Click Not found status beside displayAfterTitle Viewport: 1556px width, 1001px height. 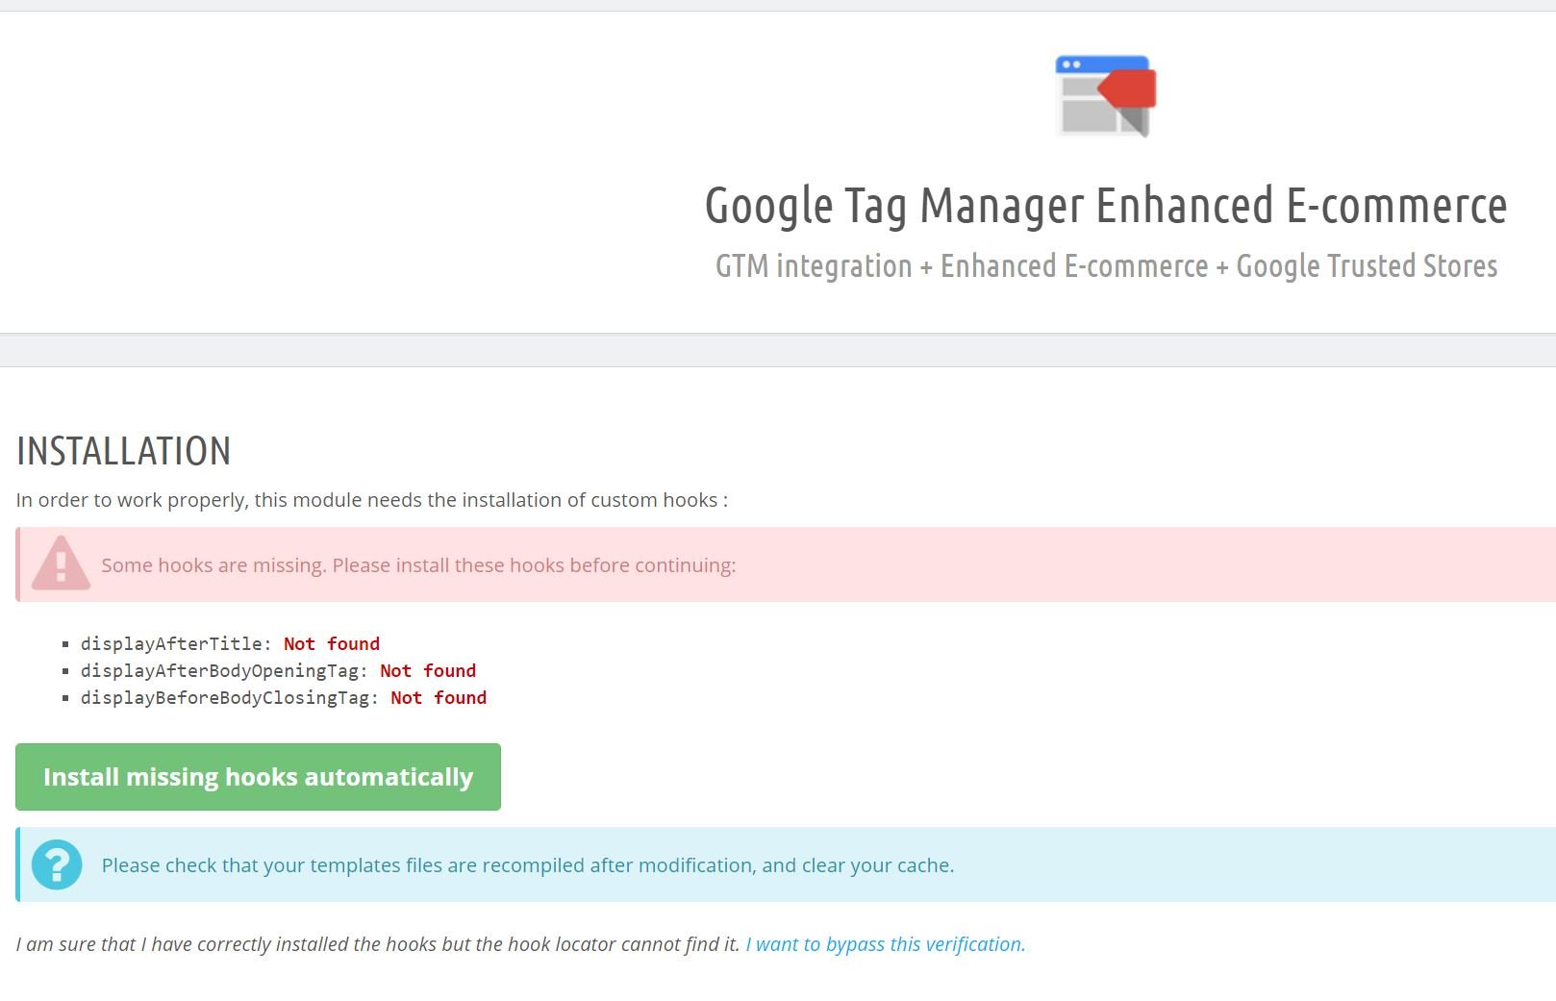coord(332,644)
